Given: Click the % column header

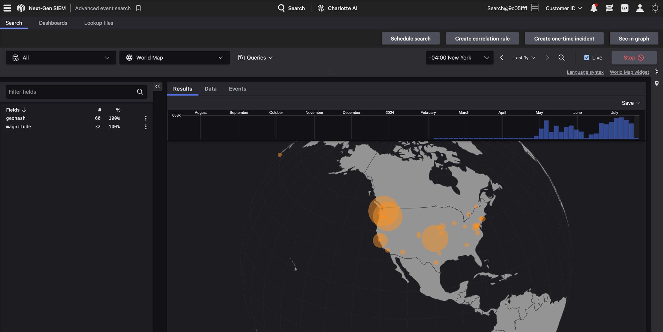Looking at the screenshot, I should (118, 110).
